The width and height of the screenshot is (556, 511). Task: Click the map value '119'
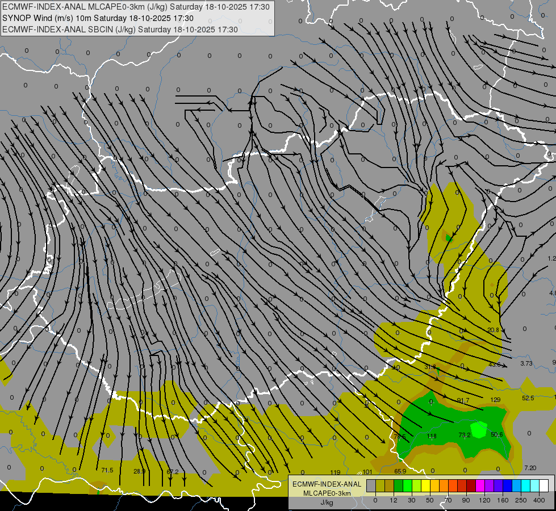pyautogui.click(x=335, y=472)
